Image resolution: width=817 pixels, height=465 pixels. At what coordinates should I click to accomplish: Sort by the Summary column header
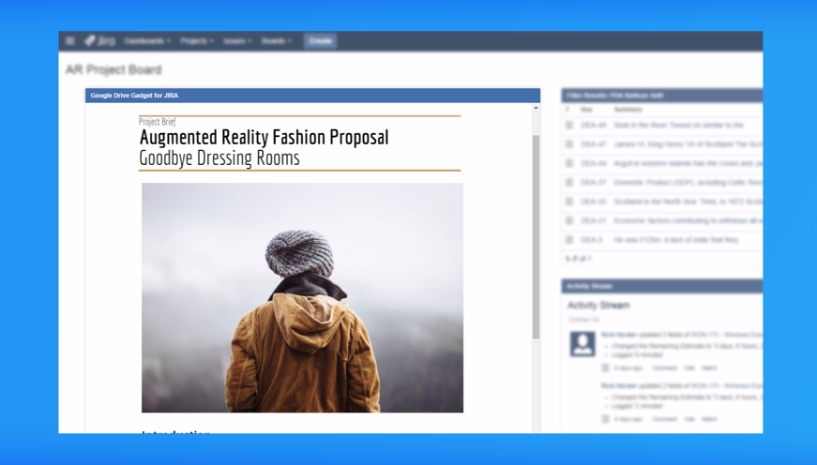click(628, 110)
